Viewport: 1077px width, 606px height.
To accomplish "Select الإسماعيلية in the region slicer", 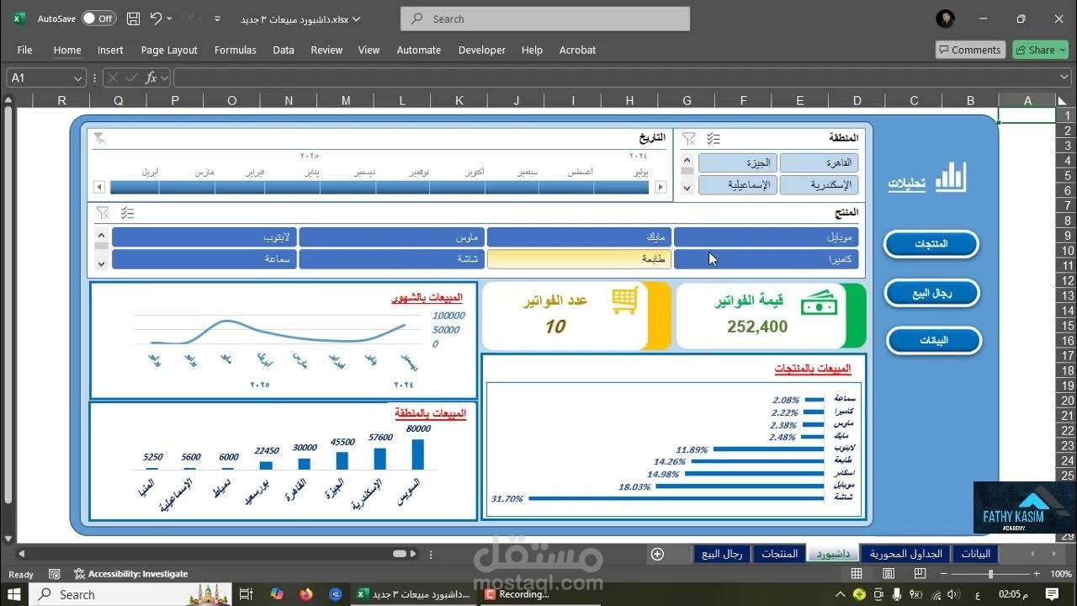I will pyautogui.click(x=738, y=184).
